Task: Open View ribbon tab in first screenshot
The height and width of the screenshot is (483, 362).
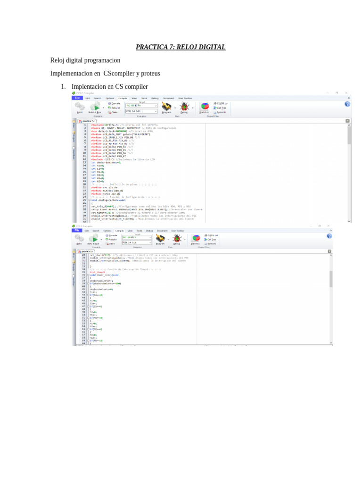Action: [x=134, y=98]
